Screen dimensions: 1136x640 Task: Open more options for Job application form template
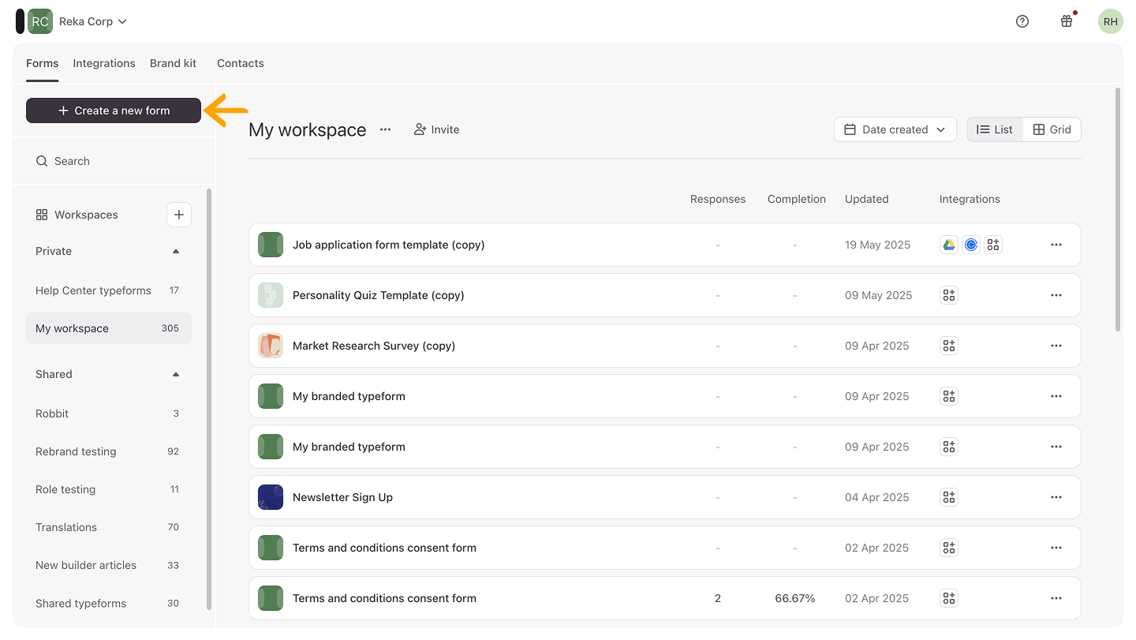[x=1056, y=245]
